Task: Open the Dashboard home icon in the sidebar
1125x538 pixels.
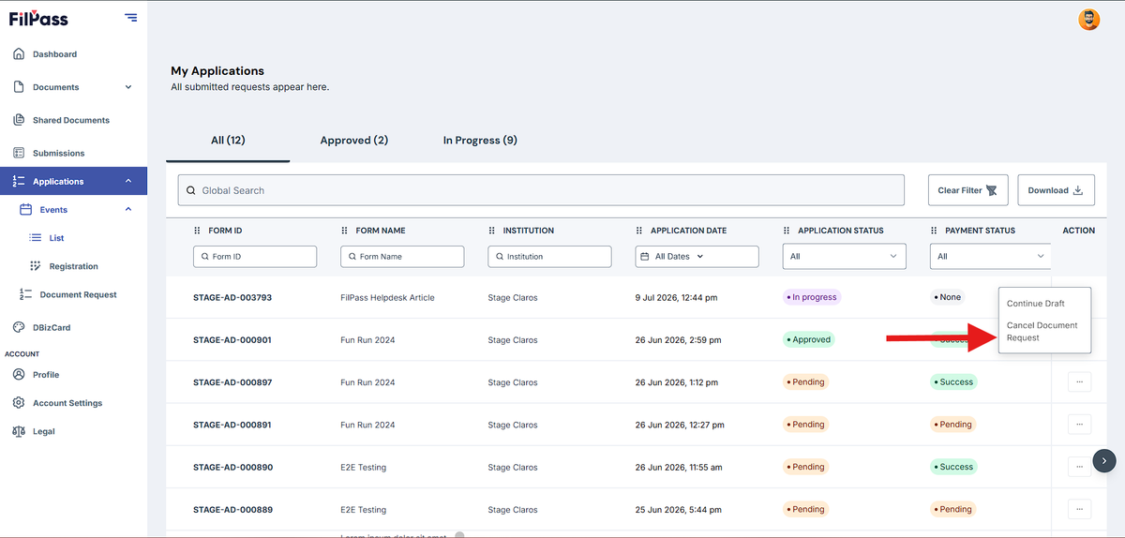Action: point(19,54)
